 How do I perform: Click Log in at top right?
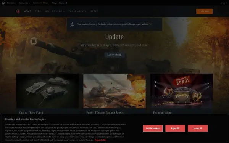(x=224, y=3)
